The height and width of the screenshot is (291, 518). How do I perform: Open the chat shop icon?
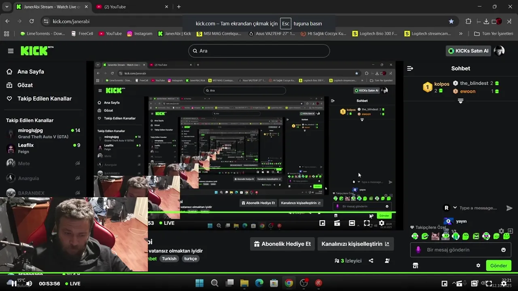[415, 266]
